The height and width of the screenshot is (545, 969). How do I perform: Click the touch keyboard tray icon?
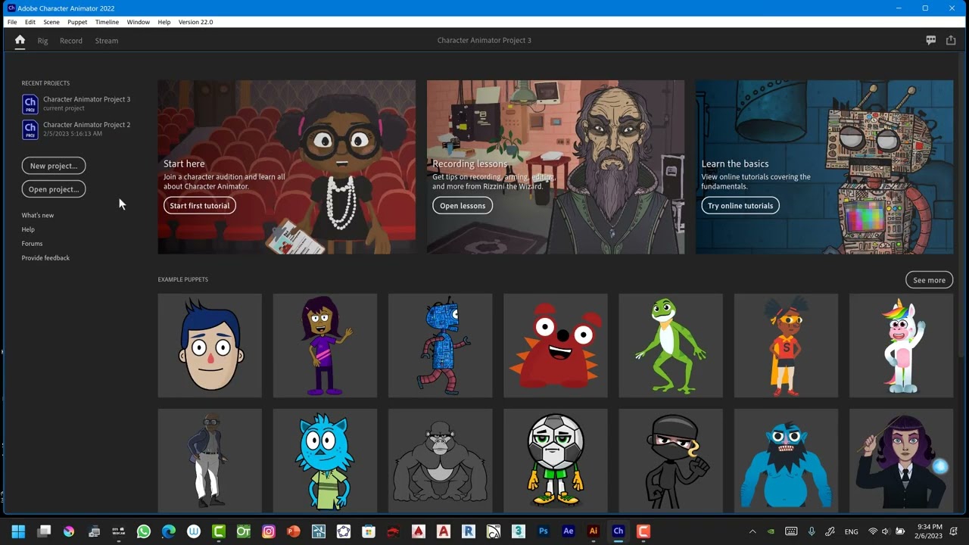click(x=791, y=531)
